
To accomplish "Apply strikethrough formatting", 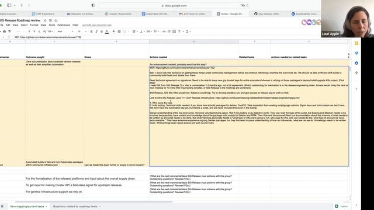I will [x=102, y=32].
